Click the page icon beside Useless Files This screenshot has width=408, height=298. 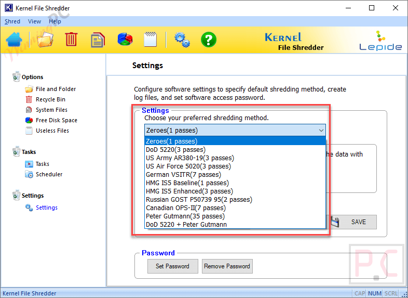click(x=29, y=131)
